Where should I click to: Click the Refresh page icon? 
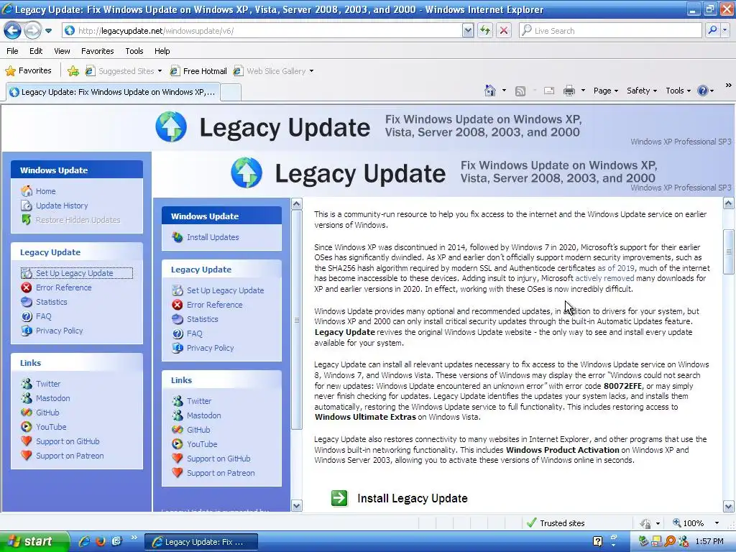coord(485,31)
